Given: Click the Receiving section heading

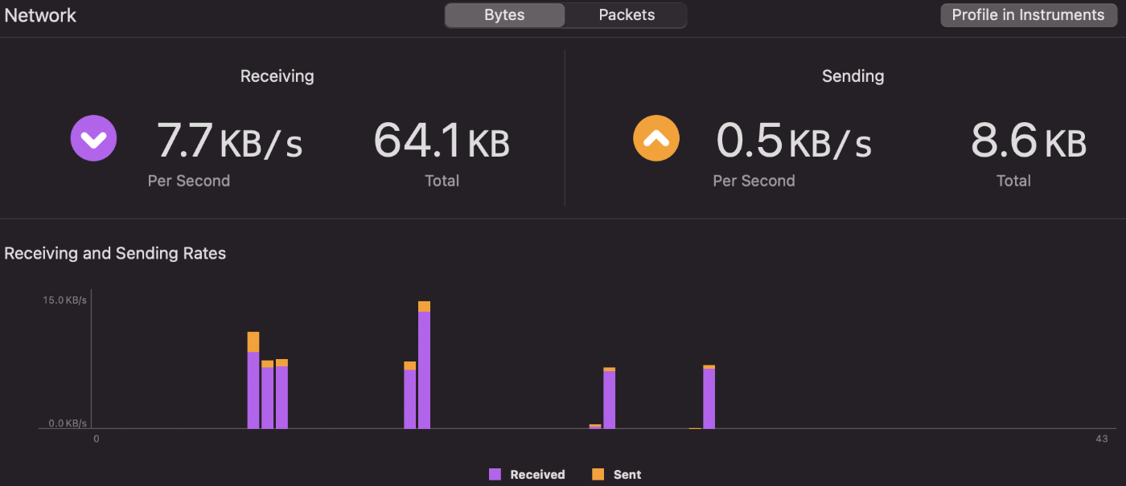Looking at the screenshot, I should pos(277,76).
